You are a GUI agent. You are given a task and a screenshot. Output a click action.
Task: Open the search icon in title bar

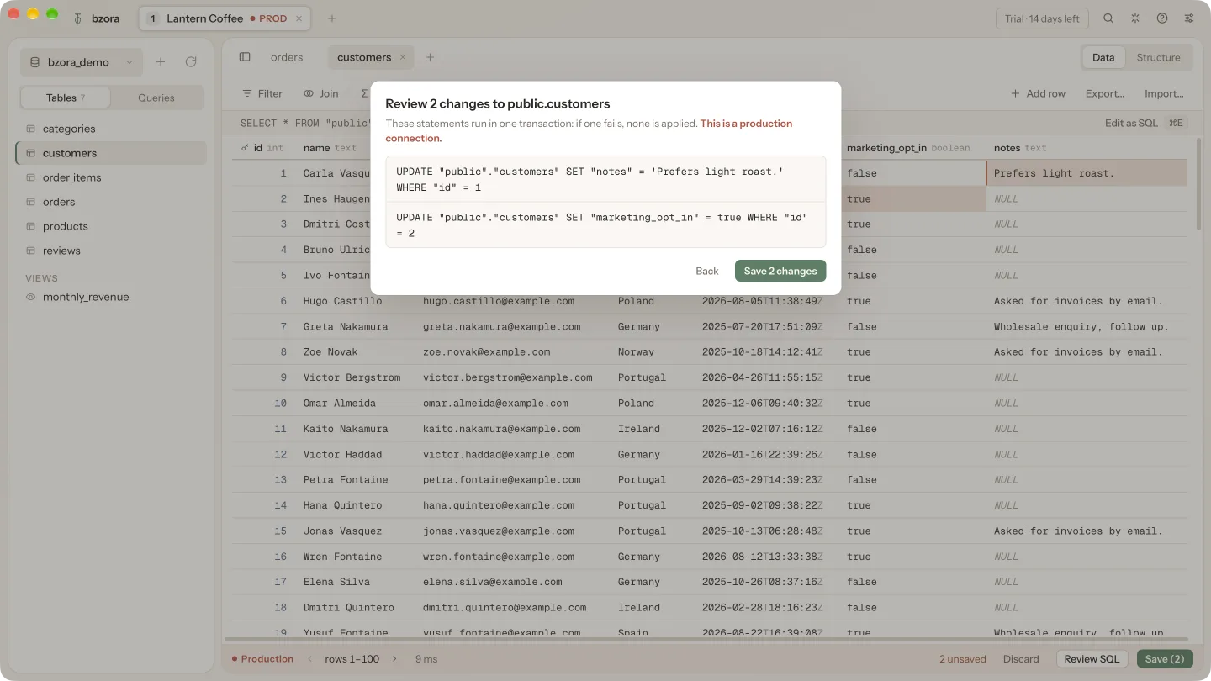tap(1108, 18)
